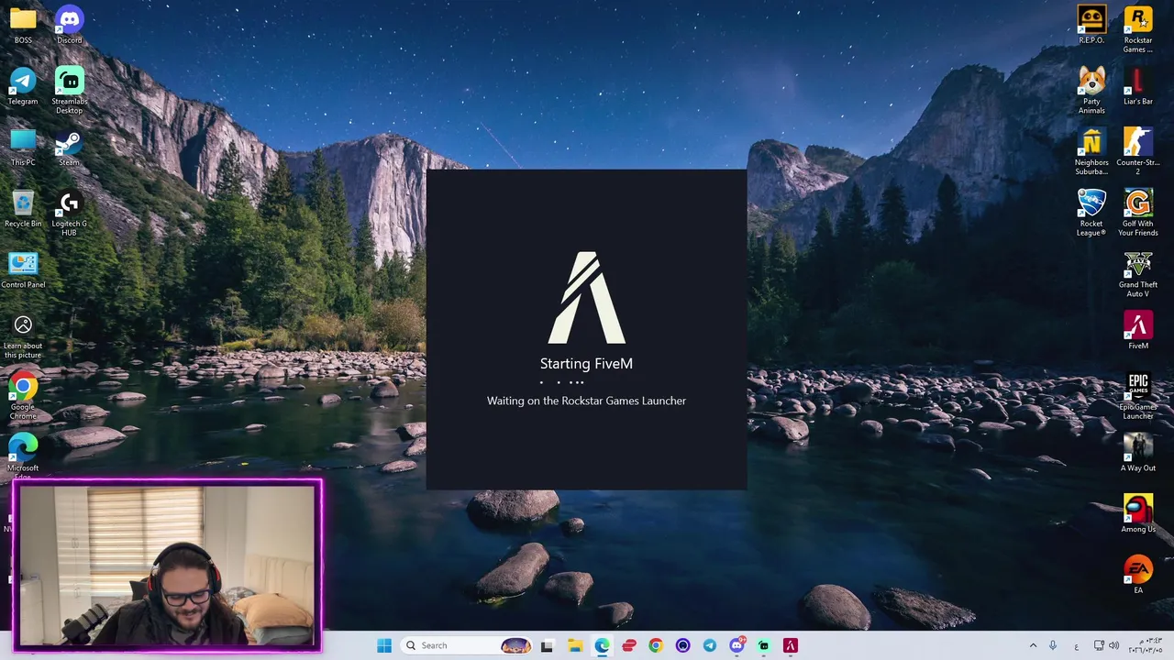Switch to Streamlabs on taskbar
Screen dimensions: 1174x660
tap(763, 645)
